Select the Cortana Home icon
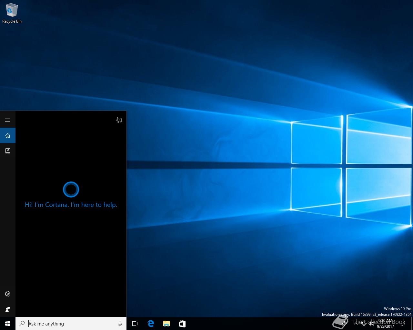This screenshot has height=330, width=413. click(x=8, y=135)
